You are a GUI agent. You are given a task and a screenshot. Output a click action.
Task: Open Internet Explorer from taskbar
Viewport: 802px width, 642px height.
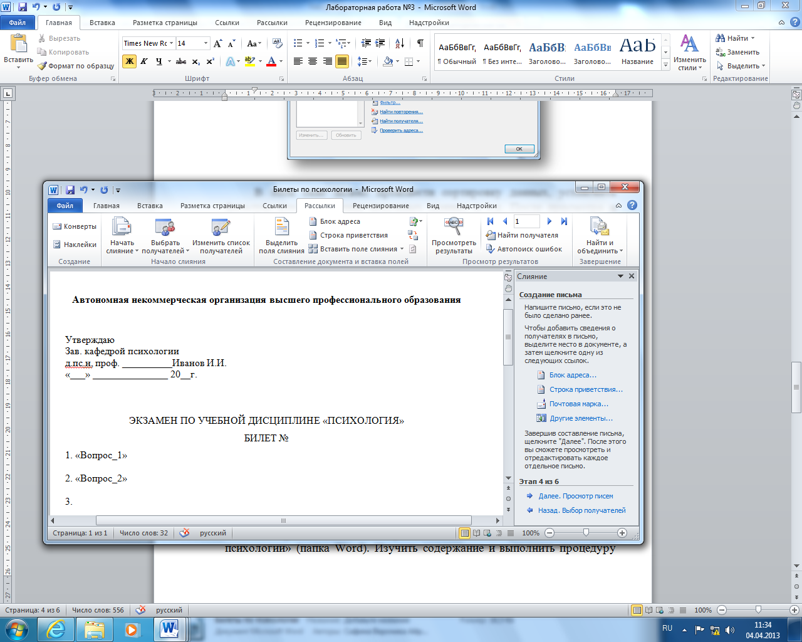pyautogui.click(x=56, y=629)
